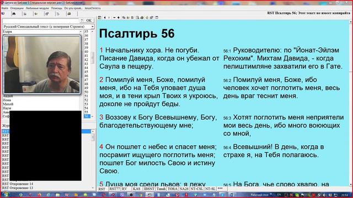Decrease text size with the minus icon

click(x=114, y=18)
